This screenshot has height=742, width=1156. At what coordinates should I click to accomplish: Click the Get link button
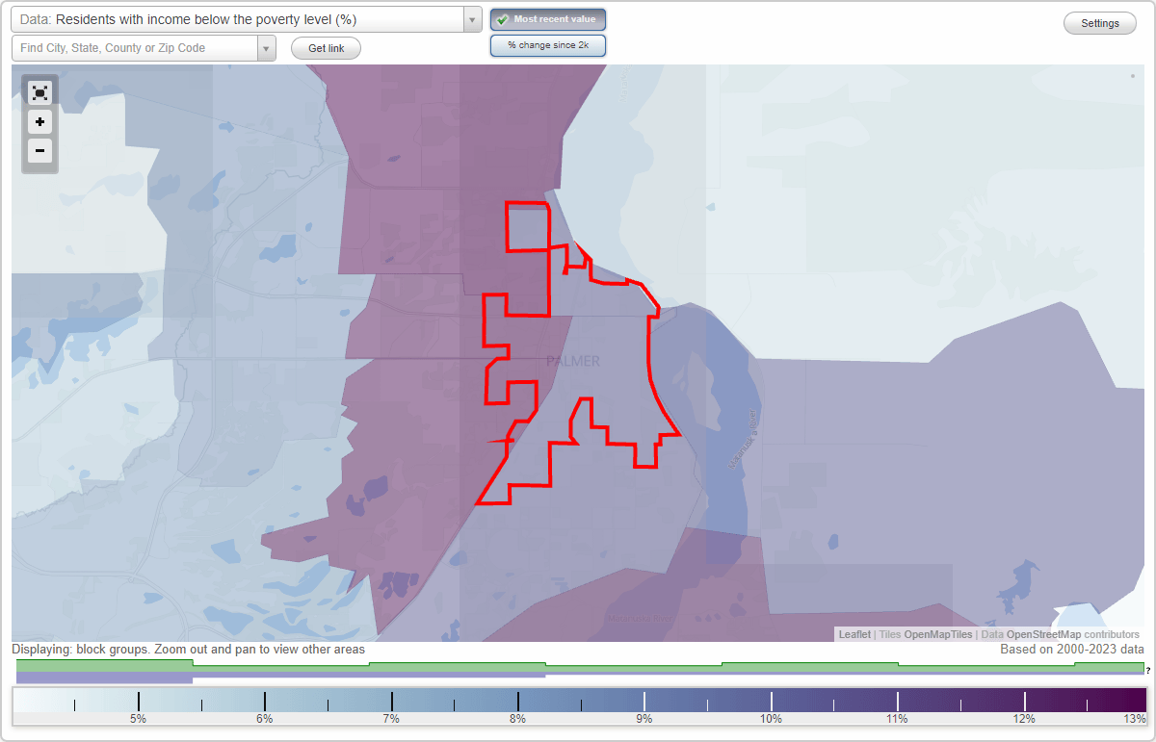pyautogui.click(x=326, y=48)
